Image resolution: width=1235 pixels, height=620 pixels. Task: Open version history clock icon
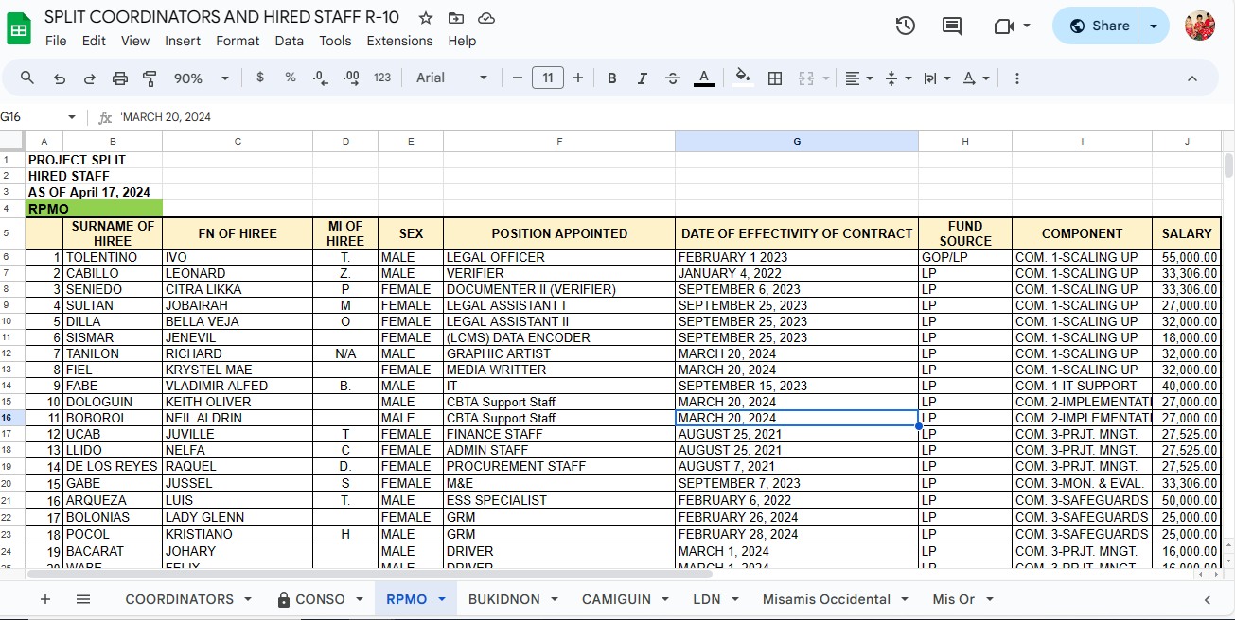906,26
